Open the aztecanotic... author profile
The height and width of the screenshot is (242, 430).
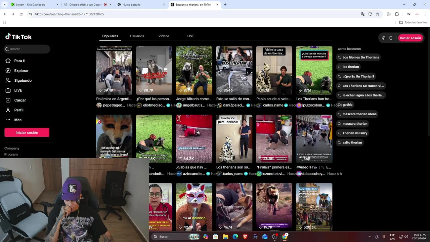tap(193, 174)
